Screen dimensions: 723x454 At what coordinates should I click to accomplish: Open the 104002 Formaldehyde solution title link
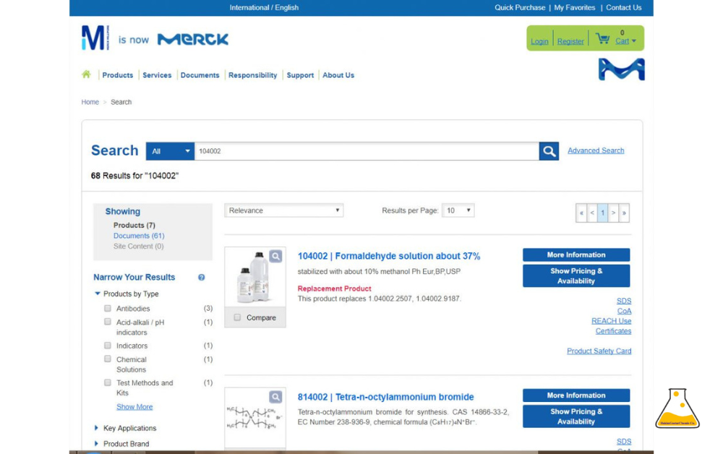tap(389, 256)
